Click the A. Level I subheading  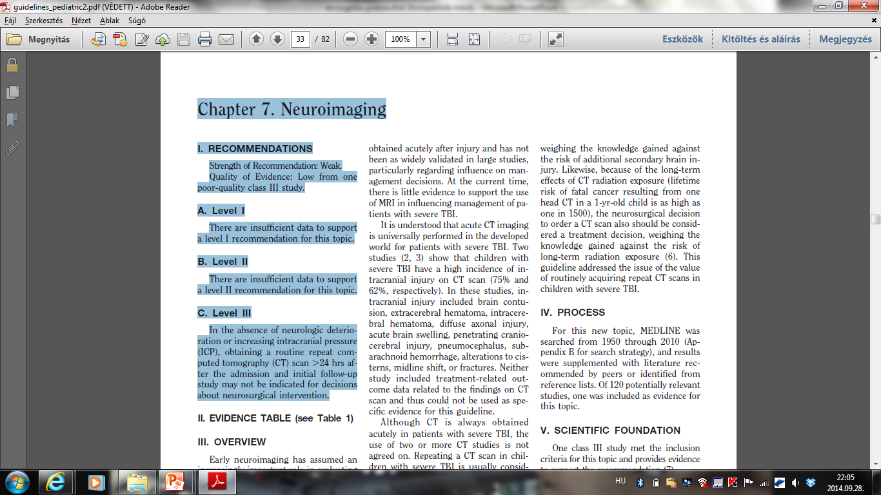221,211
